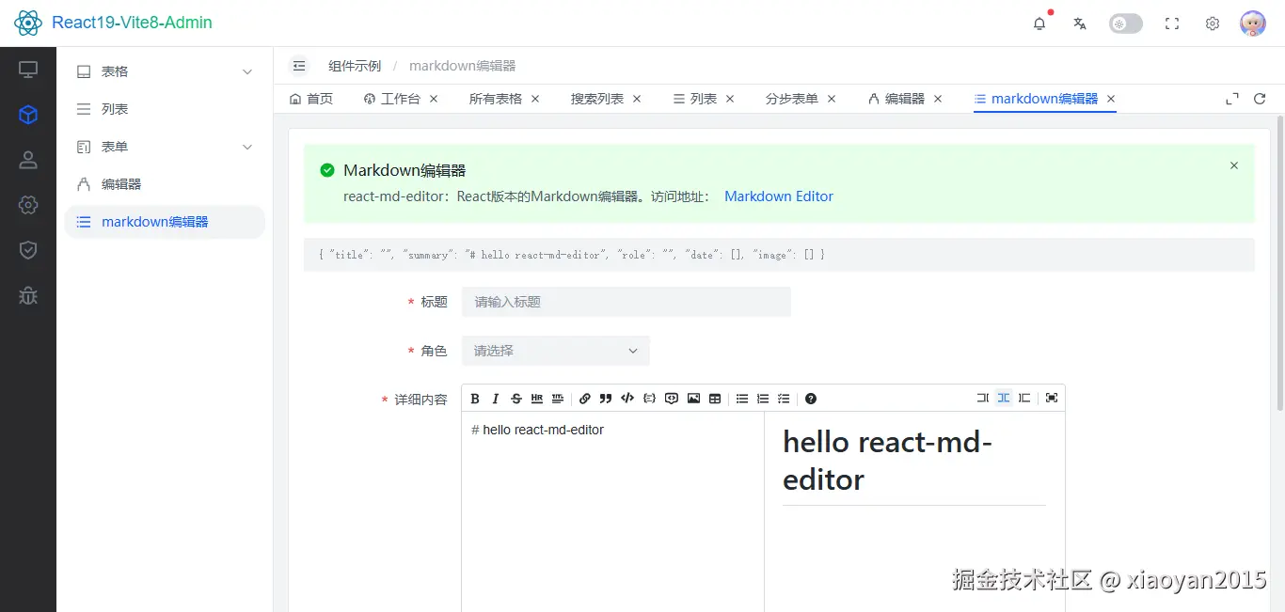The width and height of the screenshot is (1285, 612).
Task: Switch to the 所有表格 tab
Action: click(496, 99)
